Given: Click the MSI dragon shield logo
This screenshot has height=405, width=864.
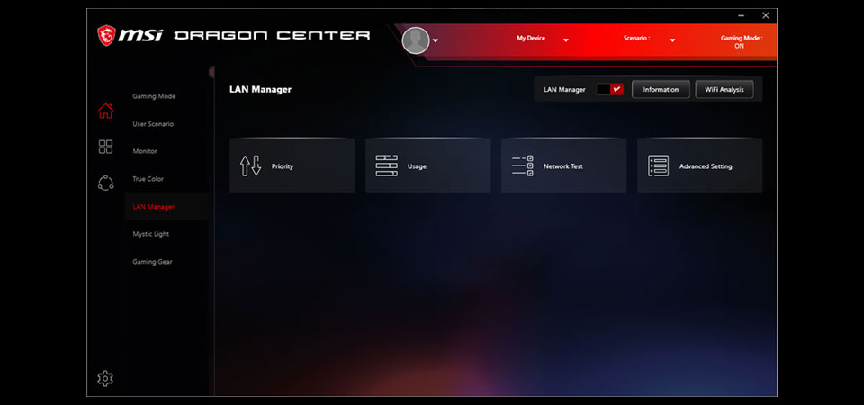Looking at the screenshot, I should pos(106,35).
